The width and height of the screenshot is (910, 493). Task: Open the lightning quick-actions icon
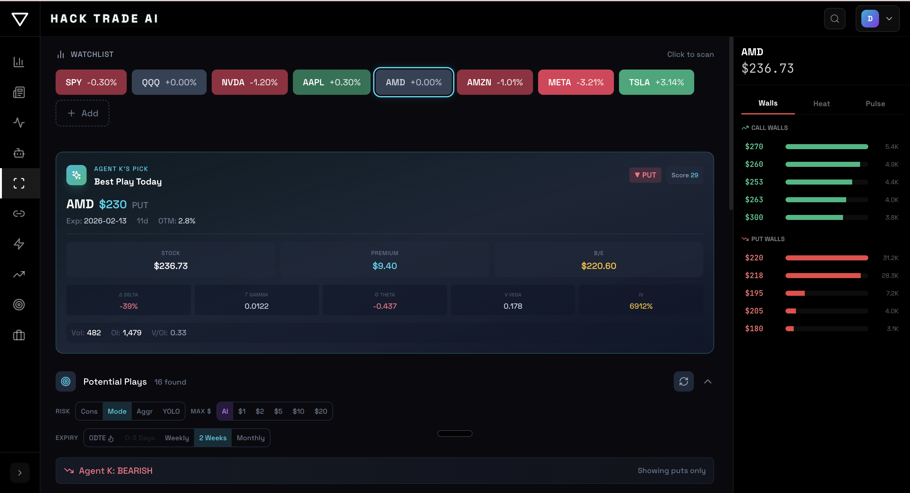(x=19, y=244)
